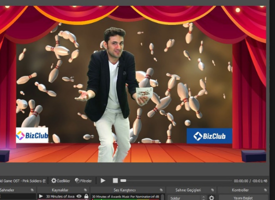Click the white BizClub logo in preview
This screenshot has height=200, width=275.
32,135
